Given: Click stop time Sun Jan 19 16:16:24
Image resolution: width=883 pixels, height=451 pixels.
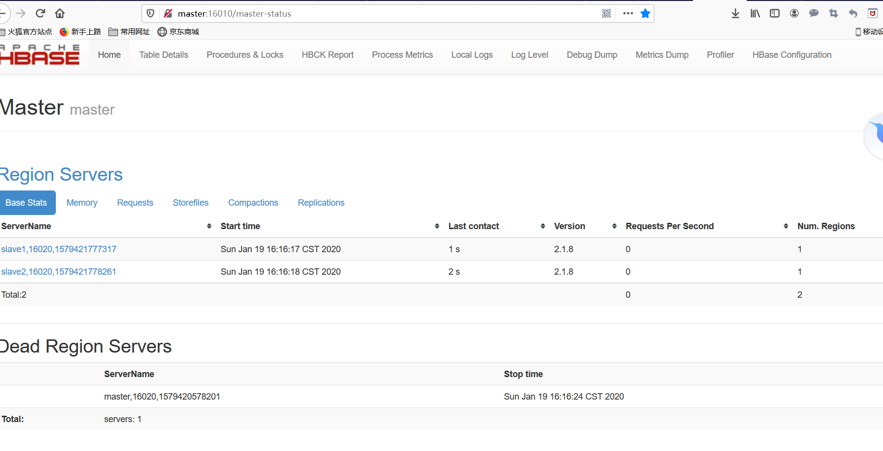Looking at the screenshot, I should click(x=564, y=397).
